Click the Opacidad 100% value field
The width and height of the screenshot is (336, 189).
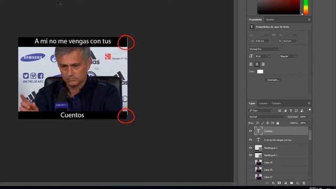tap(303, 117)
